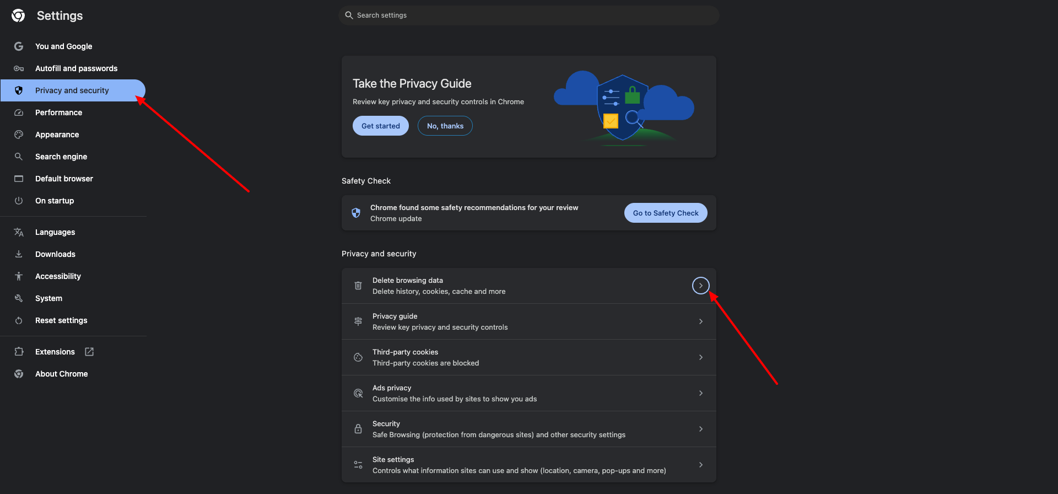The width and height of the screenshot is (1058, 494).
Task: Click the person icon for Accessibility
Action: [x=19, y=276]
